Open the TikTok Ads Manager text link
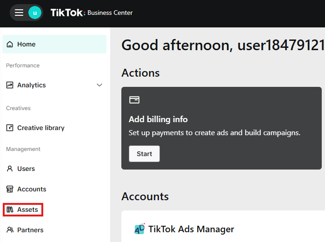The height and width of the screenshot is (242, 325). click(x=191, y=229)
